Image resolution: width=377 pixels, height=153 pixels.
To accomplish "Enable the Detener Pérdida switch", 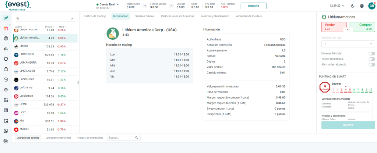I will [x=372, y=54].
